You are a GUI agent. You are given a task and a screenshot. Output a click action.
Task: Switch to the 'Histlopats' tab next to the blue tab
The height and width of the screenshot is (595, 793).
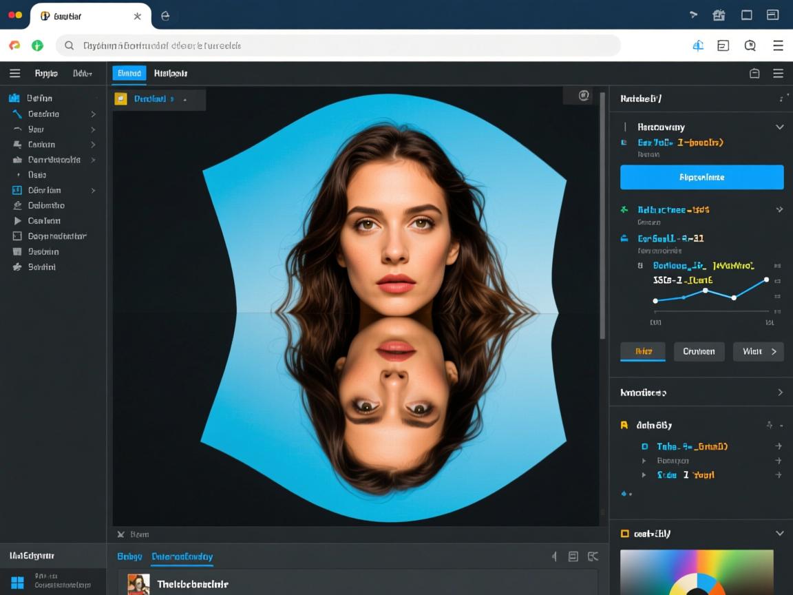click(x=171, y=73)
